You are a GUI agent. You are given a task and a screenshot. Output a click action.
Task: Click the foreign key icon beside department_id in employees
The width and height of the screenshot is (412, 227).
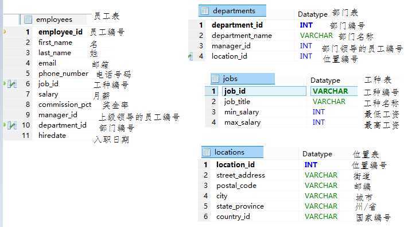point(11,125)
